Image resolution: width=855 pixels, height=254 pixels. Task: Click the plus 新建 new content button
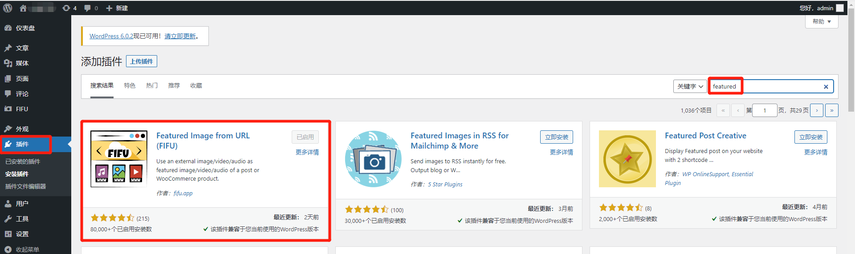coord(117,8)
